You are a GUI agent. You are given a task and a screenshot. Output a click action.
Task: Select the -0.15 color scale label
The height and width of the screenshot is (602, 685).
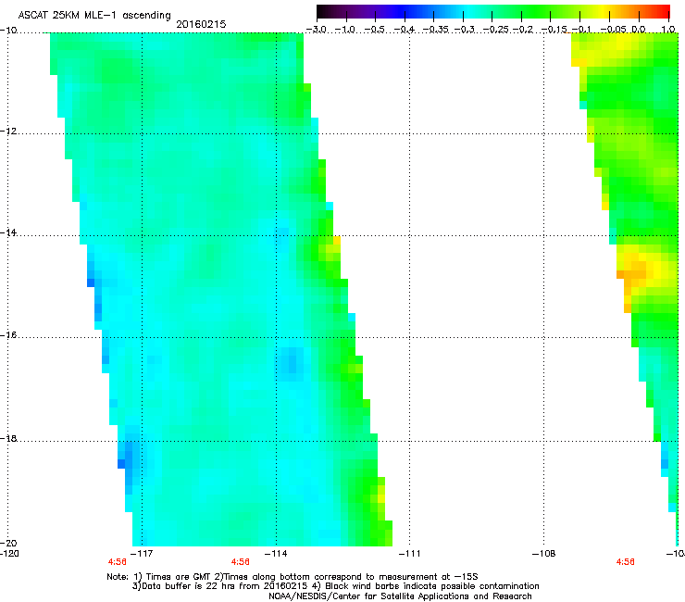click(554, 30)
